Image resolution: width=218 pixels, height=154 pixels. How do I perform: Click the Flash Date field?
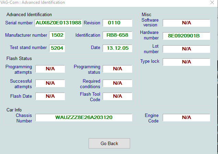[x=50, y=96]
